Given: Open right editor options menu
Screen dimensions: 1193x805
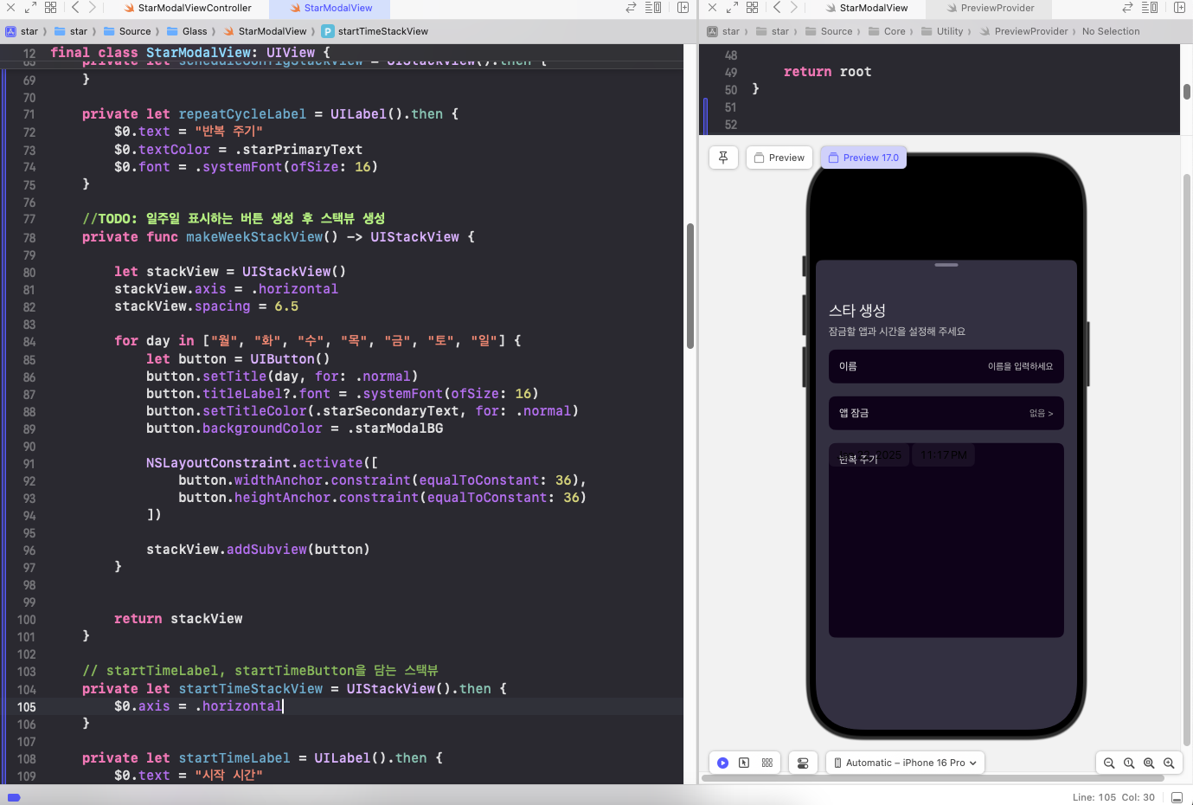Looking at the screenshot, I should click(1150, 8).
